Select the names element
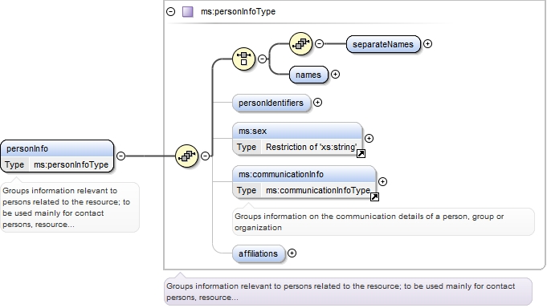 point(308,75)
